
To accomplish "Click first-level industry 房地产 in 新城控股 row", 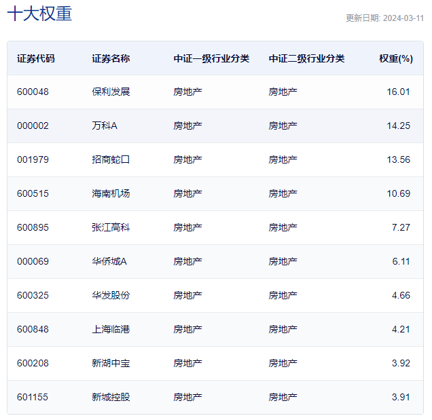I will tap(187, 397).
